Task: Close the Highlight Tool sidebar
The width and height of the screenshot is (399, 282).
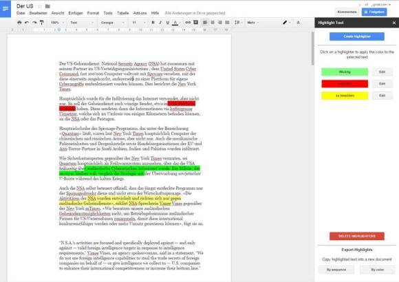Action: point(394,23)
